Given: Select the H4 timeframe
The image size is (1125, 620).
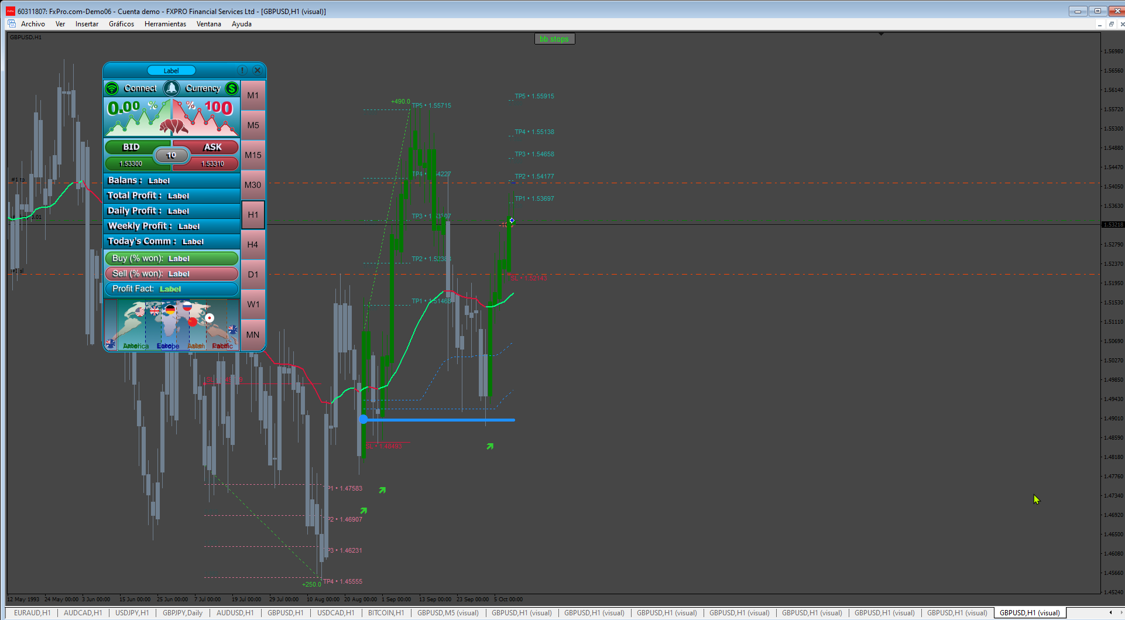Looking at the screenshot, I should tap(253, 244).
